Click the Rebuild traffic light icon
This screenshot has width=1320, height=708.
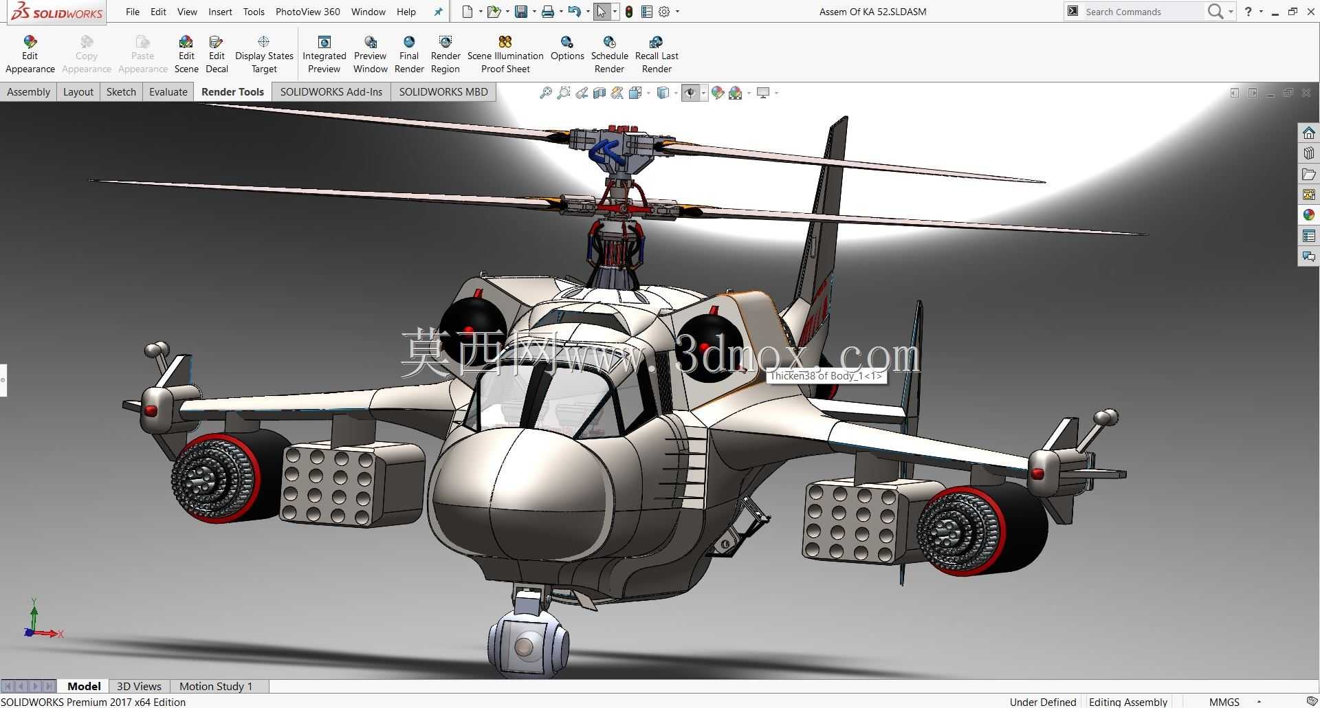629,12
